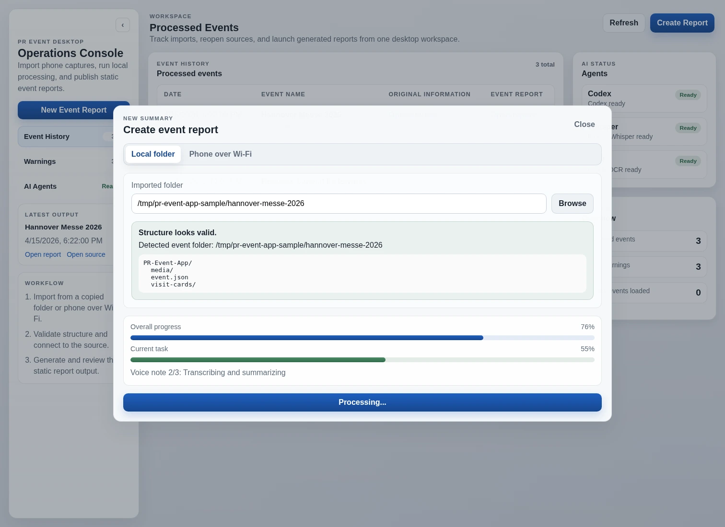Click ORIGINAL INFORMATION column header

pyautogui.click(x=429, y=94)
